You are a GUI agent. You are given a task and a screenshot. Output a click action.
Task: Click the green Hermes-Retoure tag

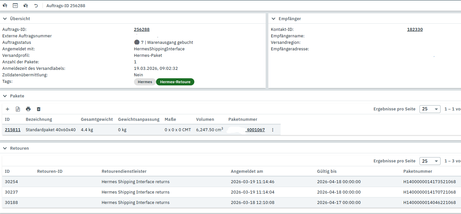175,82
